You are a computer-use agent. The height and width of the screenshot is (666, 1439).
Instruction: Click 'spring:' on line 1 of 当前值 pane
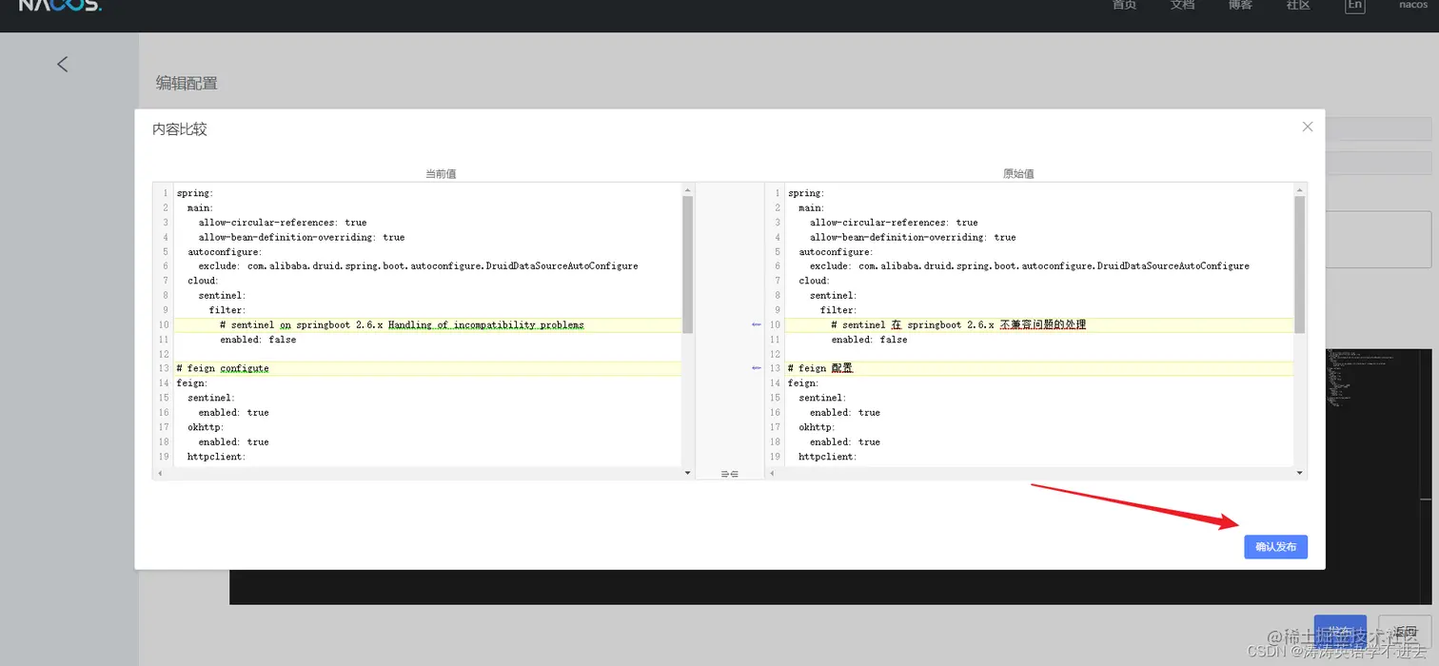(x=195, y=193)
